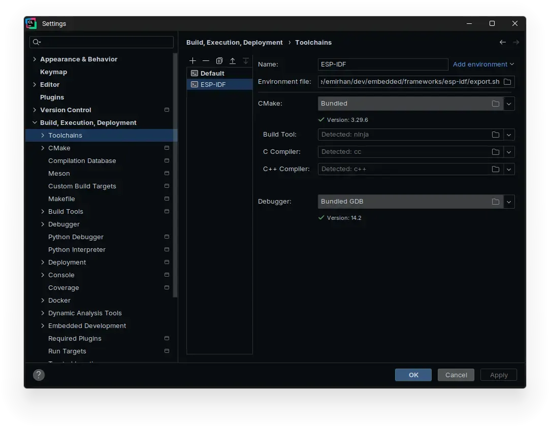Click Debugger Bundled GDB combo box
The image size is (550, 427).
click(416, 202)
